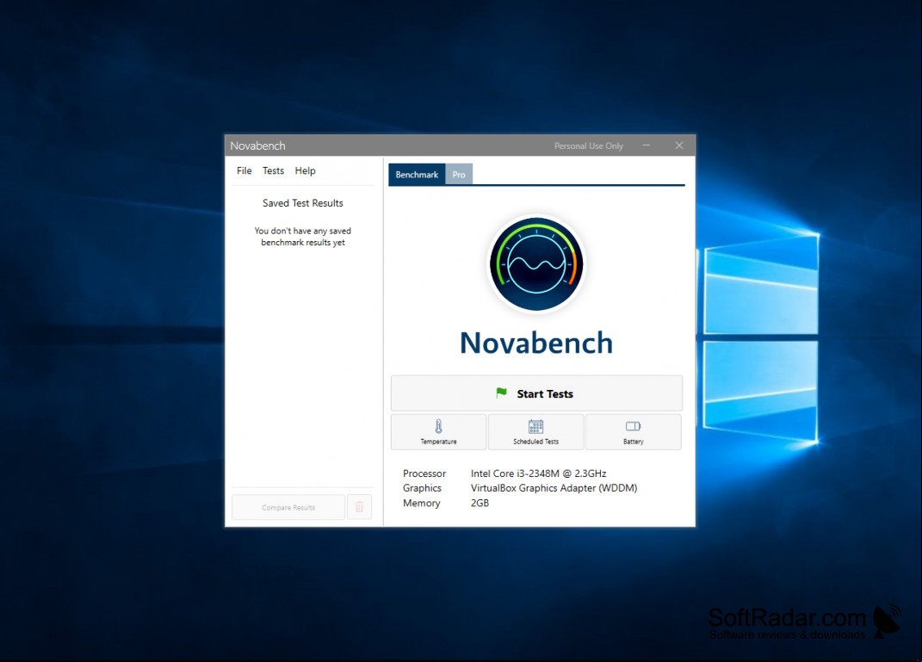Open the Tests menu
The height and width of the screenshot is (662, 922).
[273, 170]
